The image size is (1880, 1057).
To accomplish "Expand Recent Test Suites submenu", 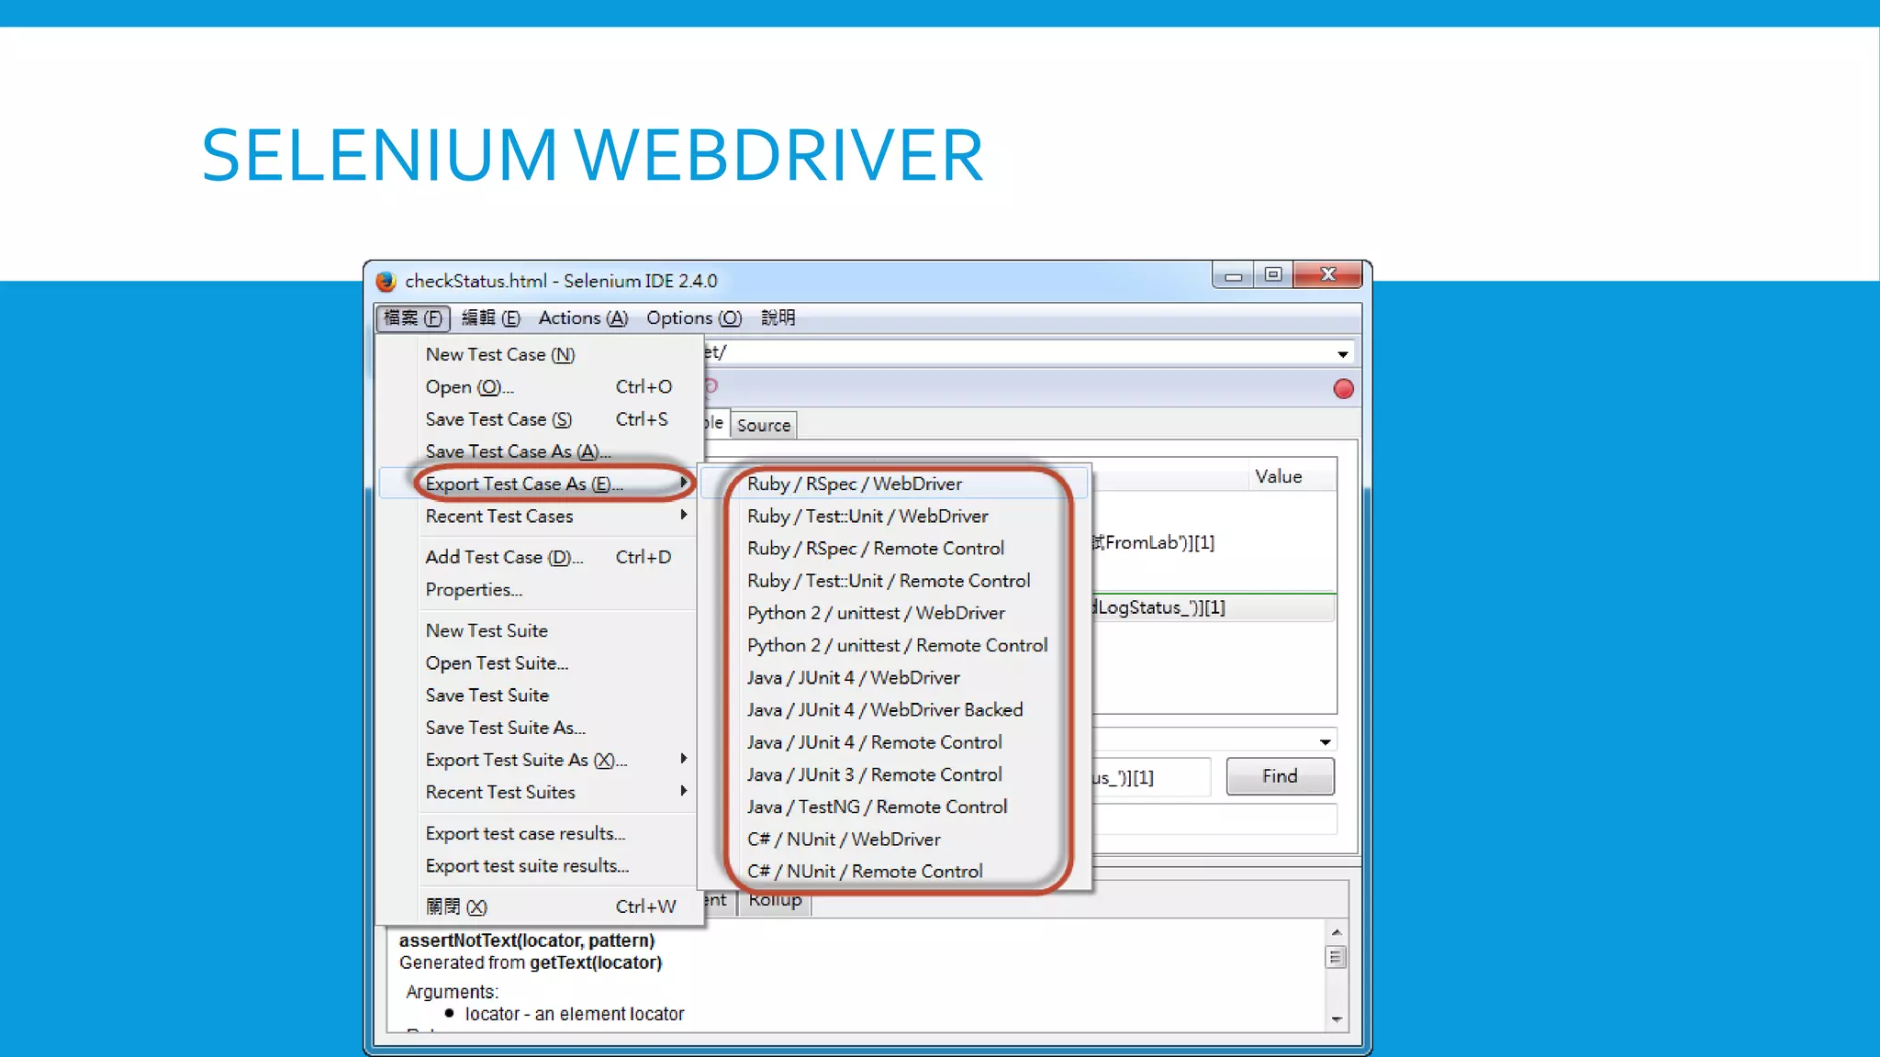I will (x=539, y=792).
